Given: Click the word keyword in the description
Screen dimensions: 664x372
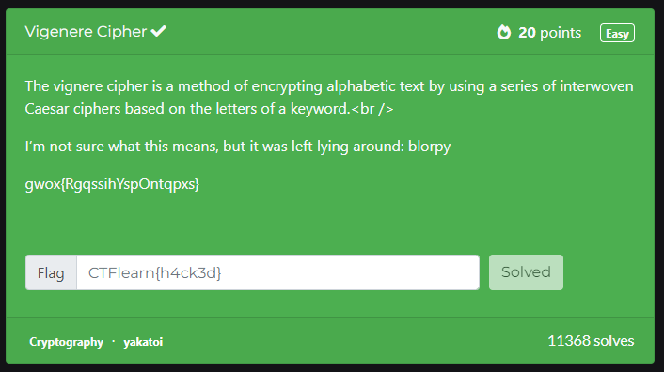Looking at the screenshot, I should (x=320, y=109).
